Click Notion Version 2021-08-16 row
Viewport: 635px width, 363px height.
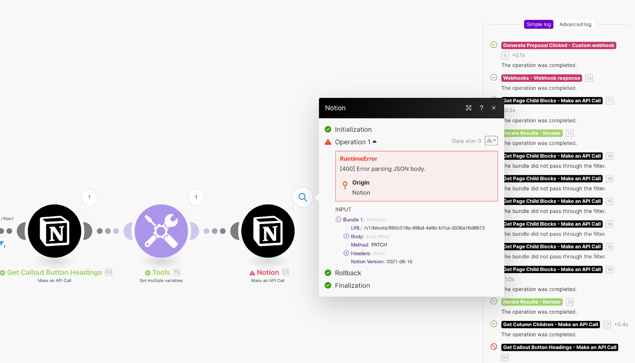click(381, 262)
